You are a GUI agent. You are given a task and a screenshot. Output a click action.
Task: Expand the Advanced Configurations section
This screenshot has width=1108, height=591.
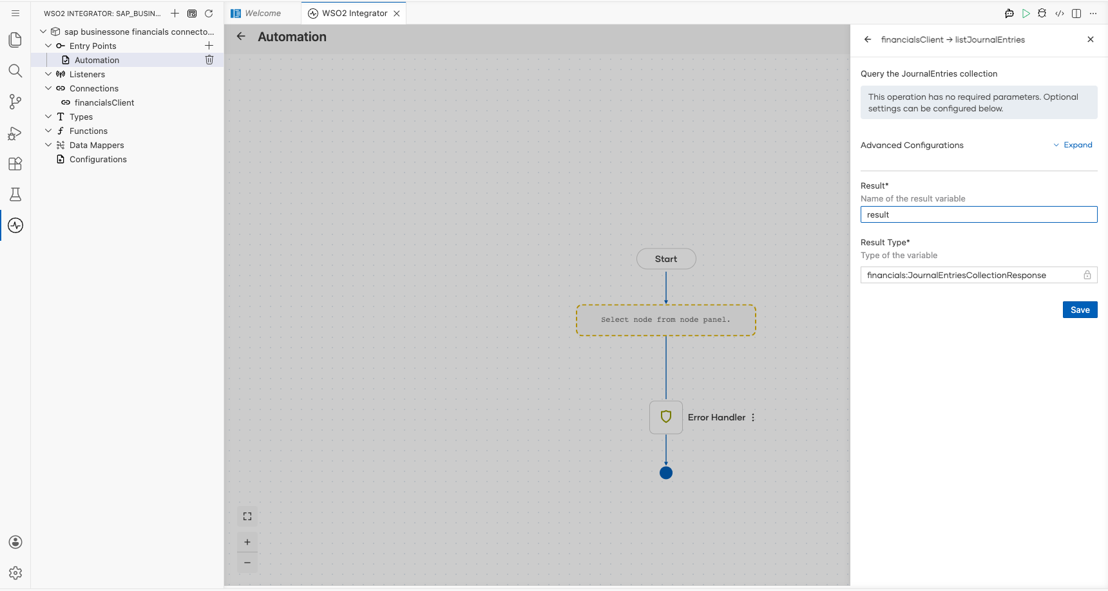[x=1073, y=145]
